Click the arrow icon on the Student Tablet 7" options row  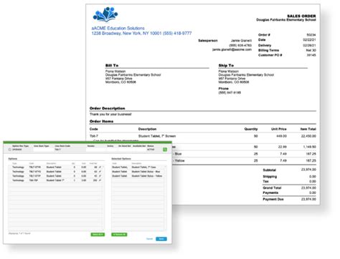[100, 180]
